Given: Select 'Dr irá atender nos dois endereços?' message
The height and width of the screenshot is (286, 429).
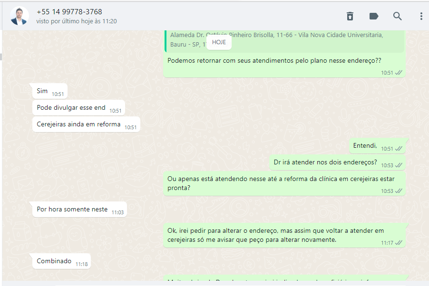Looking at the screenshot, I should coord(337,162).
